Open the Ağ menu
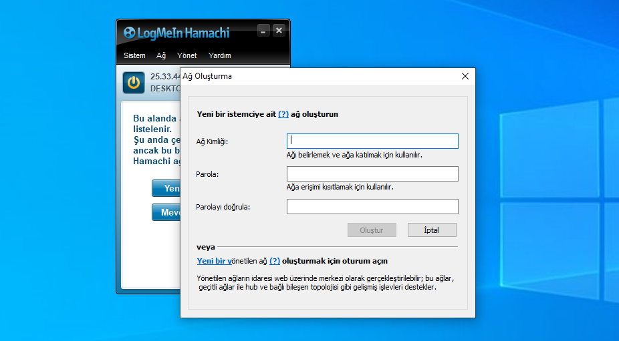The image size is (619, 341). coord(161,55)
